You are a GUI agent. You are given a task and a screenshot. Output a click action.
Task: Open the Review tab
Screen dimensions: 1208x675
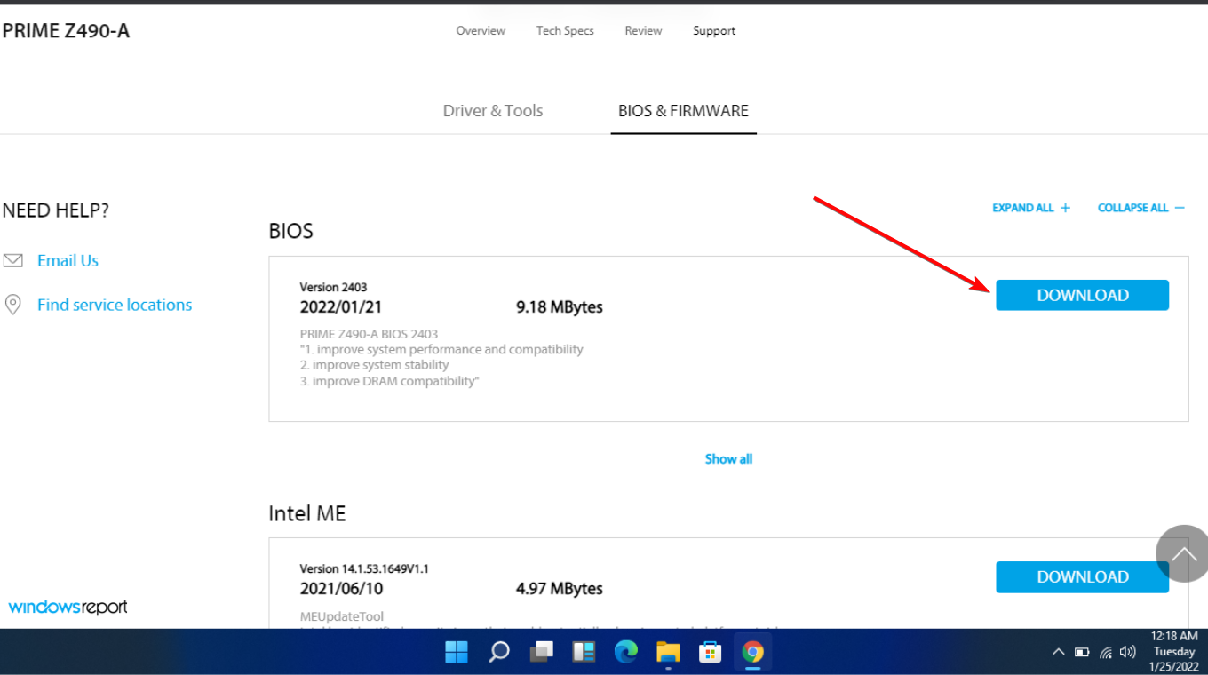point(643,30)
